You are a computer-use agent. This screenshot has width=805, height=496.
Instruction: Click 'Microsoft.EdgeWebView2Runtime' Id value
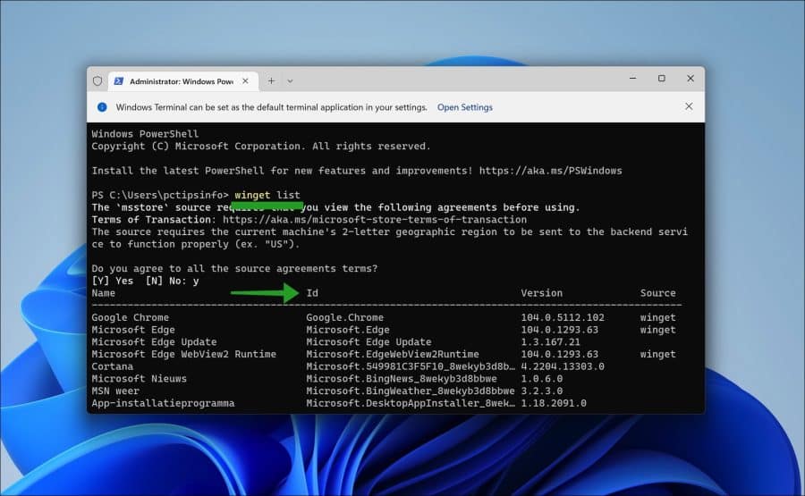pyautogui.click(x=393, y=355)
